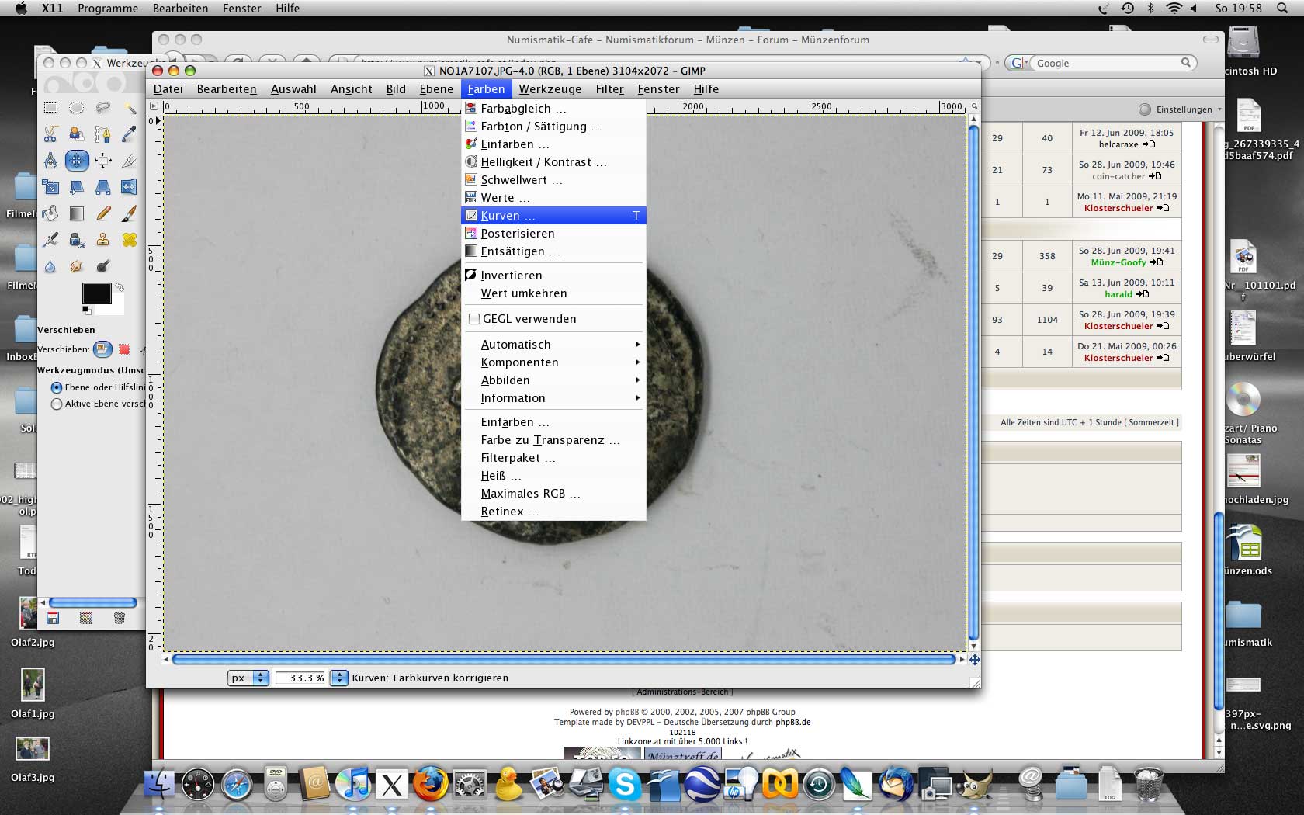1304x815 pixels.
Task: Select the Ellipse Select tool
Action: point(76,108)
